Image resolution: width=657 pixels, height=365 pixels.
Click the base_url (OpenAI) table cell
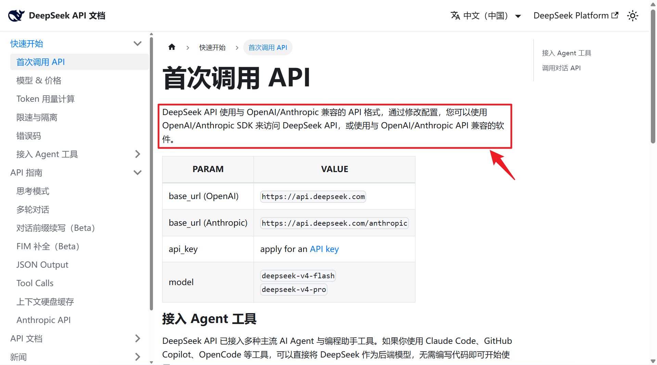coord(208,196)
